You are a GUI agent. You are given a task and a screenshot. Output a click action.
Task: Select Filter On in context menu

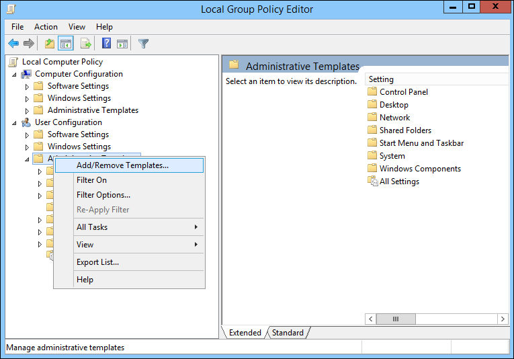[129, 180]
